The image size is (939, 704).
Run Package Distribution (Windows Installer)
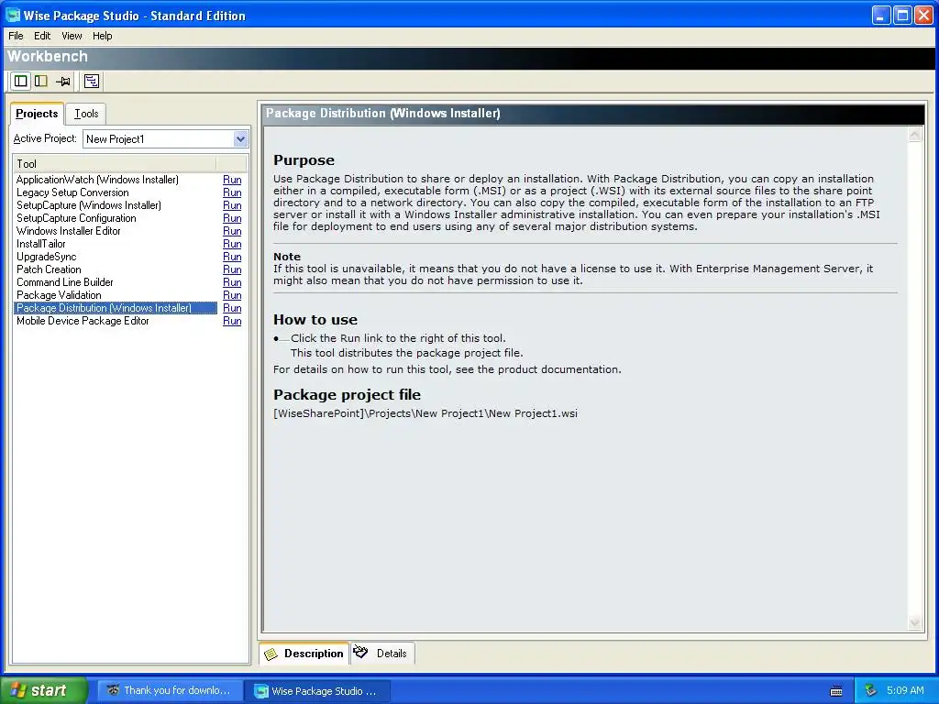[232, 308]
